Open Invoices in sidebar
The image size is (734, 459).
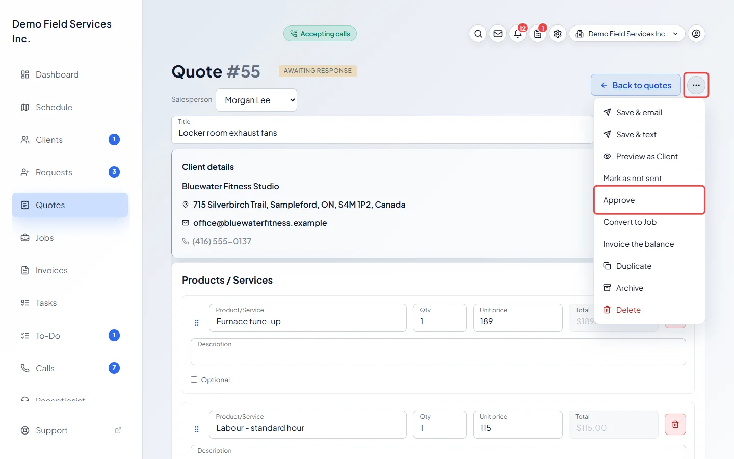70,270
